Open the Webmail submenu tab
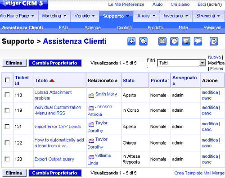This screenshot has height=178, width=225. (x=212, y=27)
